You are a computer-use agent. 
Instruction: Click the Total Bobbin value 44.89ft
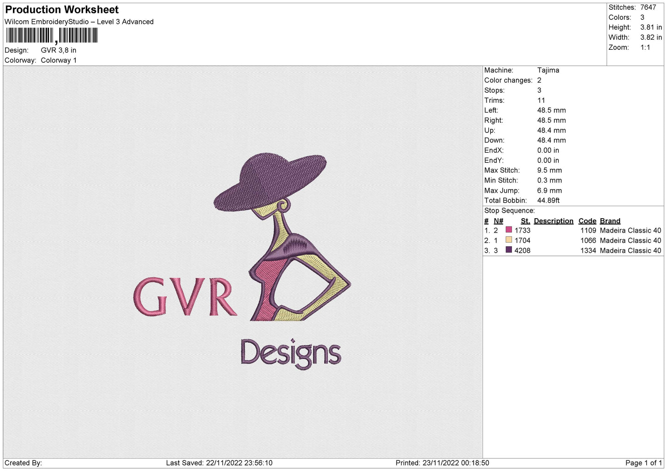(x=548, y=201)
